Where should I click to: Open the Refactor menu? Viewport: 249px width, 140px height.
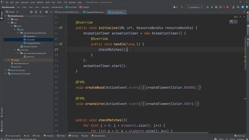40,2
